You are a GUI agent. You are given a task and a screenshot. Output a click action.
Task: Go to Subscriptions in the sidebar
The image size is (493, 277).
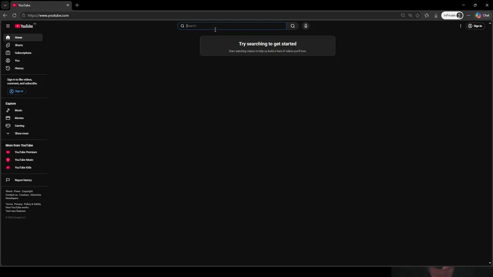(x=23, y=53)
